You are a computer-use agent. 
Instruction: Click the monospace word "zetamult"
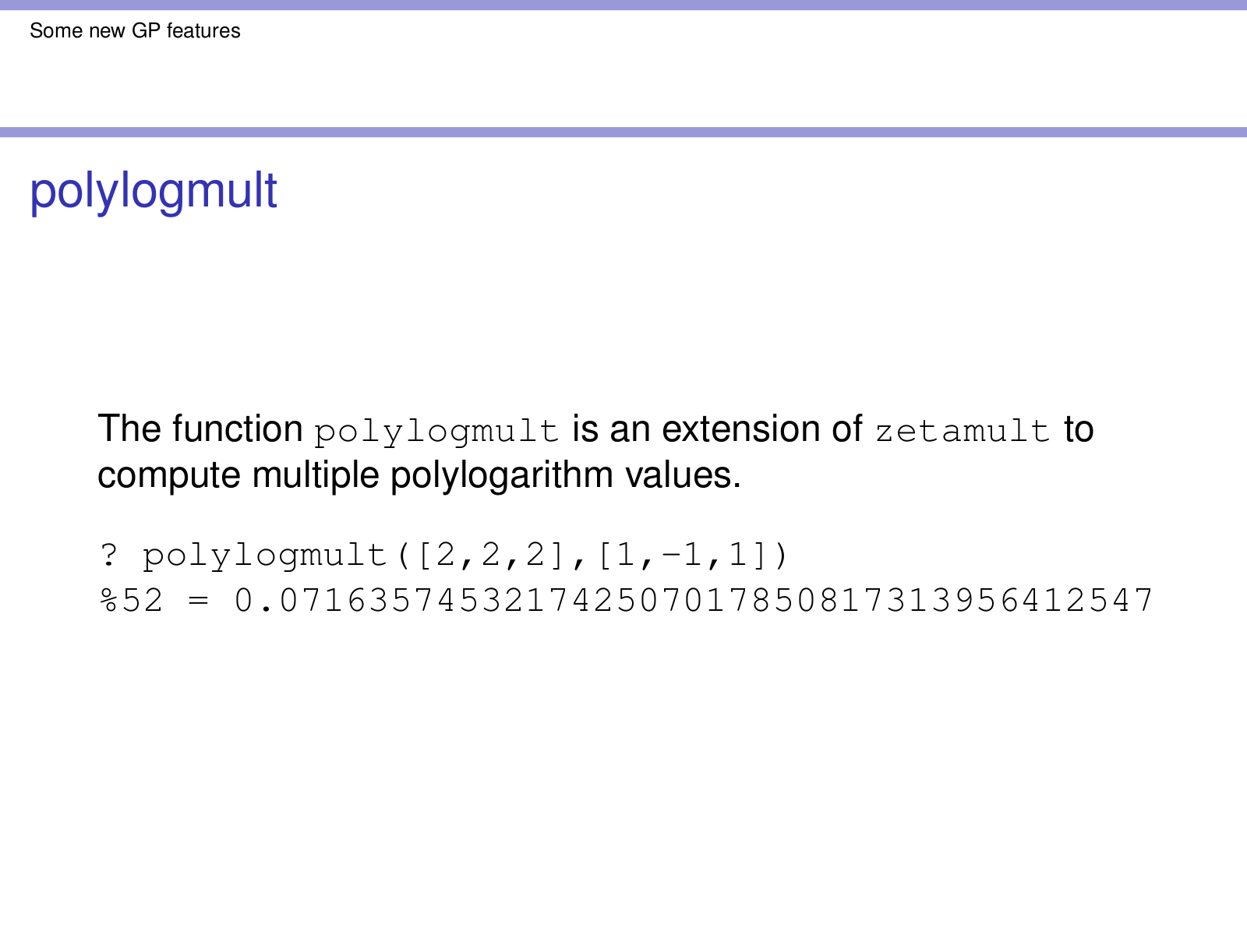tap(963, 432)
